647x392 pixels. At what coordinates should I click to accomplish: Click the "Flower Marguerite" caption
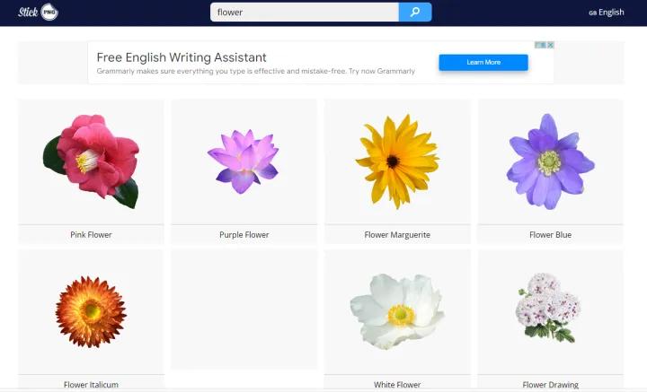397,235
